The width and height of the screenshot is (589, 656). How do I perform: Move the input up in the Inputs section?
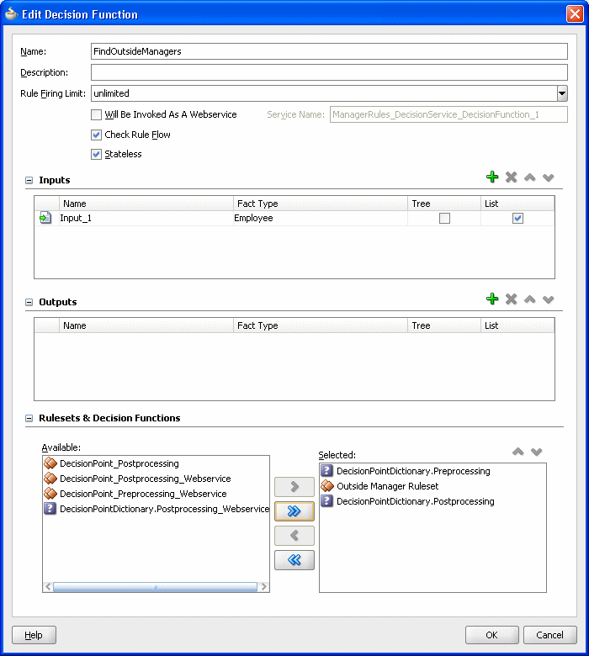[530, 177]
